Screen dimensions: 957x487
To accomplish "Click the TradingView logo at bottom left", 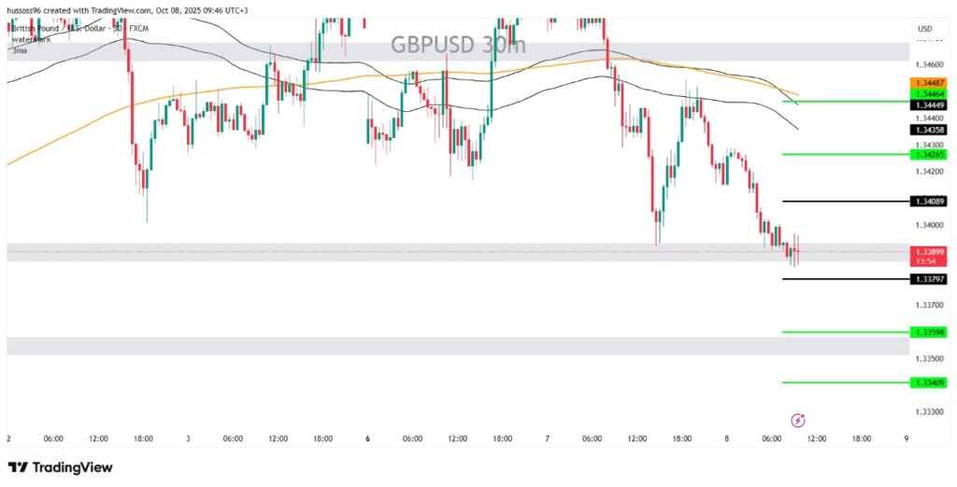I will 61,467.
